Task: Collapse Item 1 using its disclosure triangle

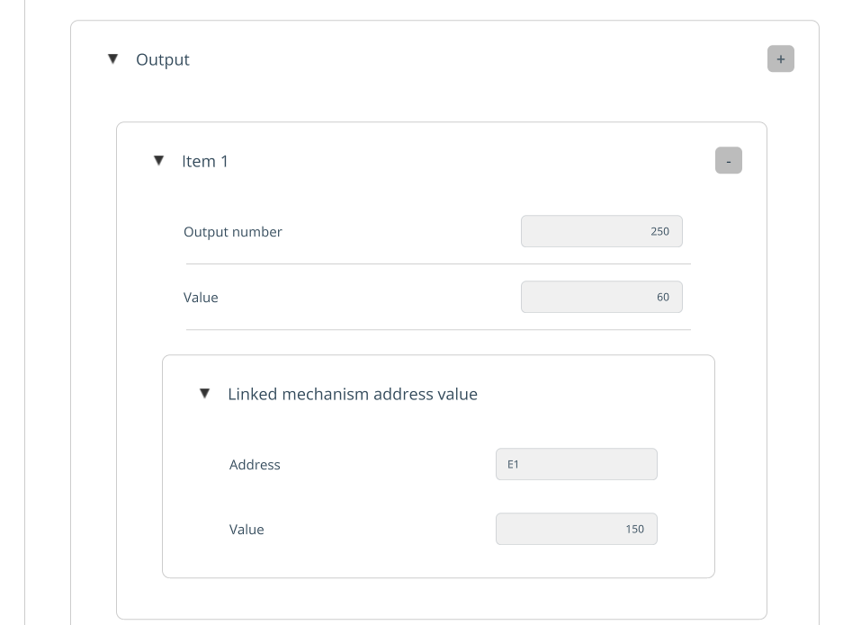Action: 158,161
